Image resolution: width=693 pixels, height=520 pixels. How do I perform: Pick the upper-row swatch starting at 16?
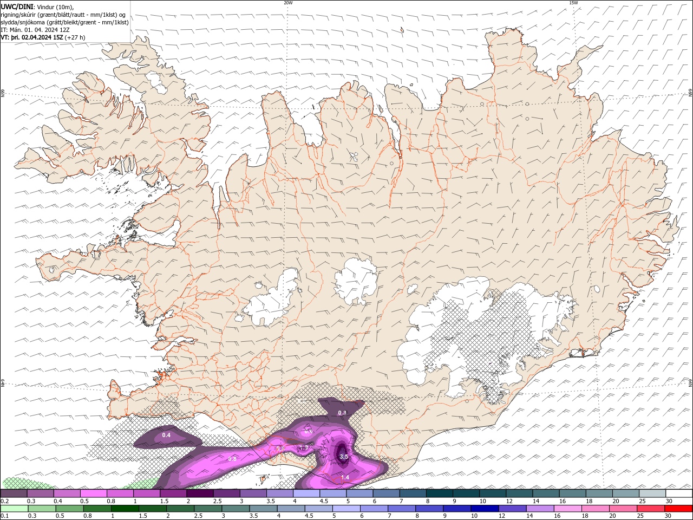pos(572,493)
